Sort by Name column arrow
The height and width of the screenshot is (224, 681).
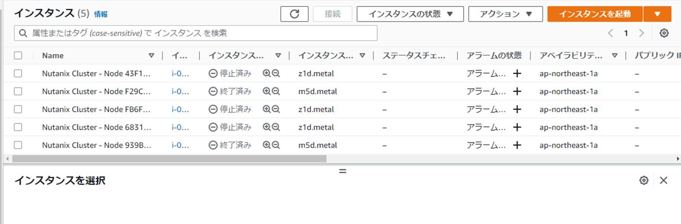click(151, 56)
